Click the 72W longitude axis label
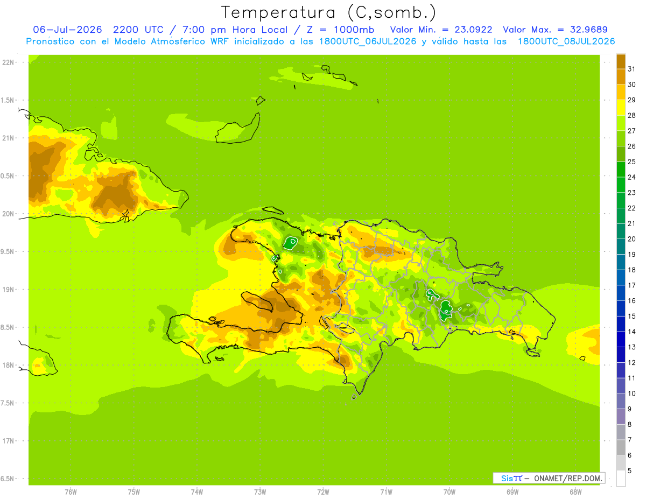The image size is (646, 499). tap(323, 492)
